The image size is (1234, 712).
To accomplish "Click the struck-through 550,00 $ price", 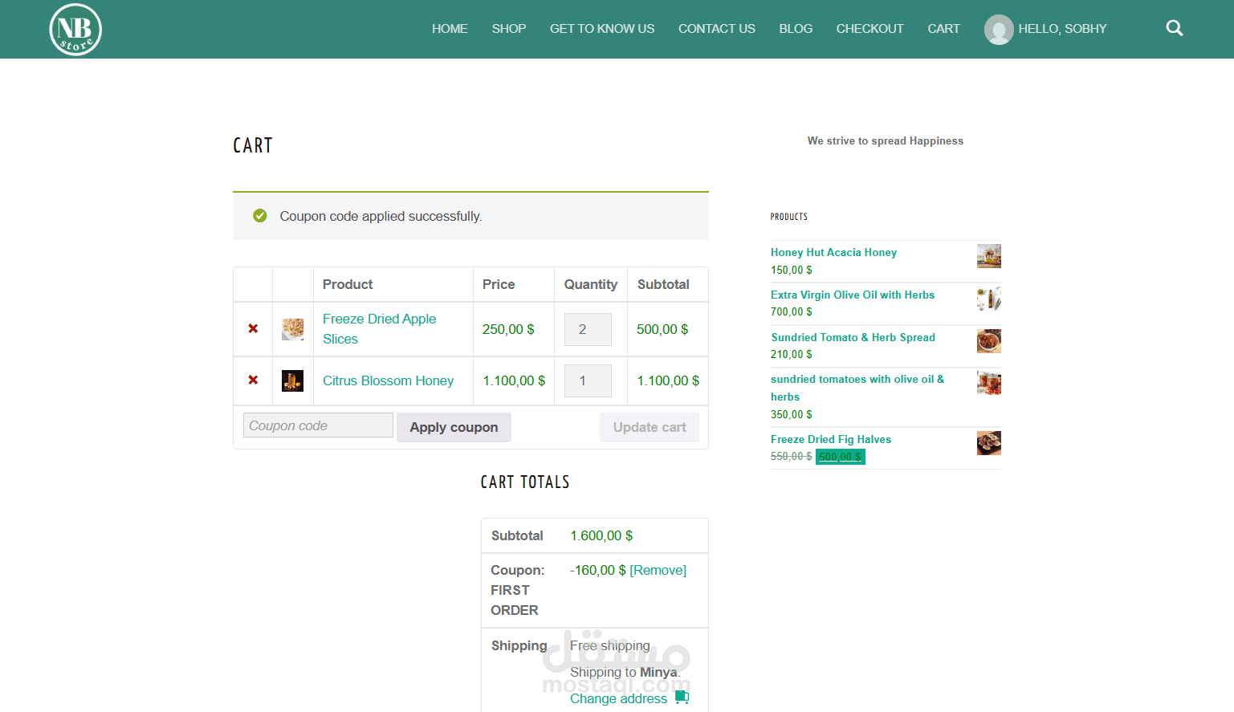I will [792, 456].
